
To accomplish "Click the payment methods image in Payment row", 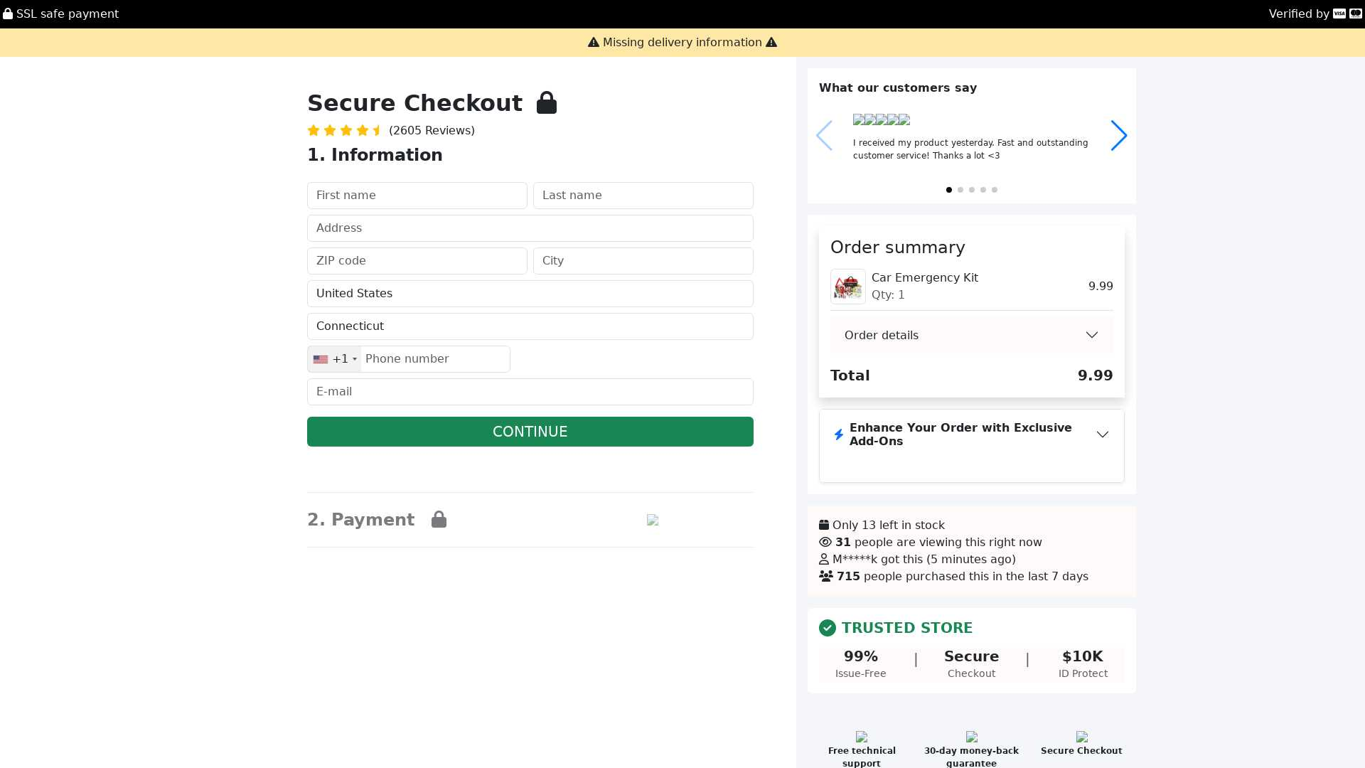I will click(653, 520).
